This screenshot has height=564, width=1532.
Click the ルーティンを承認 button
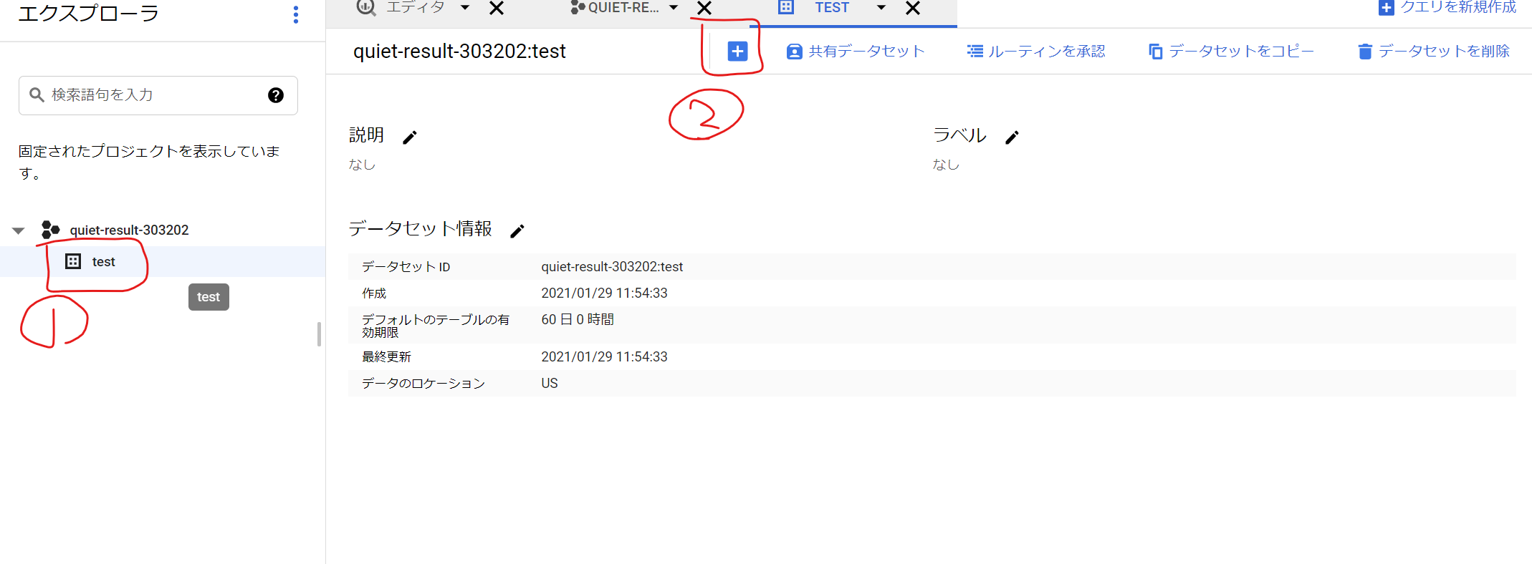click(x=1036, y=52)
